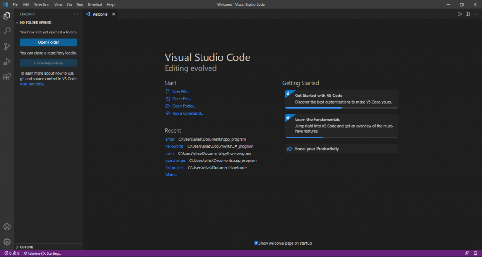Open notifications bell in status bar
The image size is (482, 257).
pos(475,253)
